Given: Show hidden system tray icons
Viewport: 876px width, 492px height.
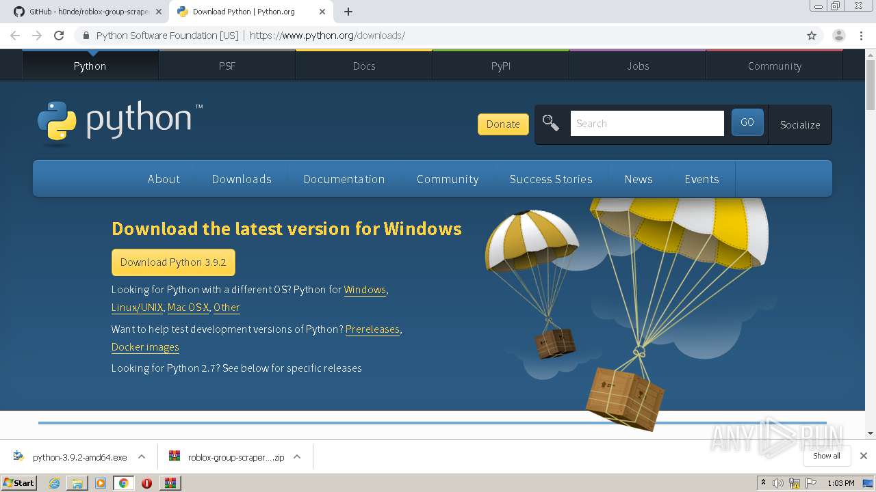Looking at the screenshot, I should pyautogui.click(x=763, y=483).
